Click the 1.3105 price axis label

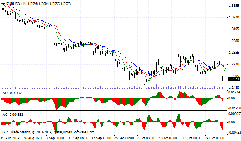(x=234, y=29)
